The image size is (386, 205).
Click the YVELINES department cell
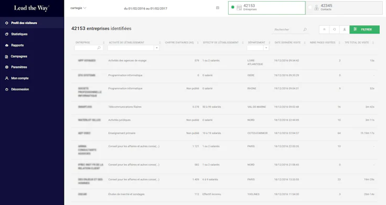[x=253, y=194]
